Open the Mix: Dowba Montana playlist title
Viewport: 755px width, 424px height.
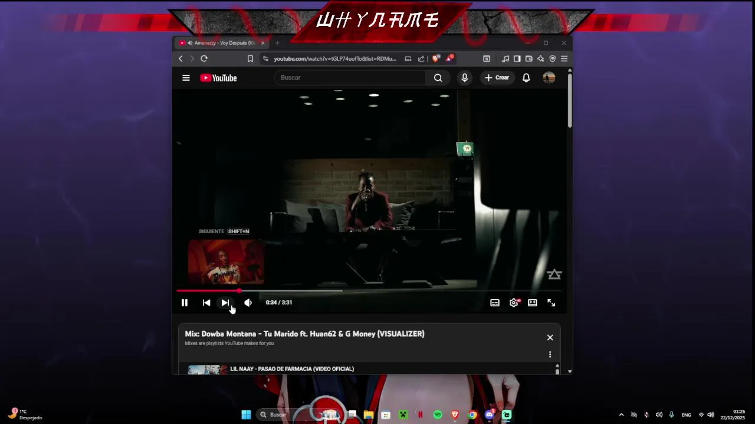[x=304, y=334]
